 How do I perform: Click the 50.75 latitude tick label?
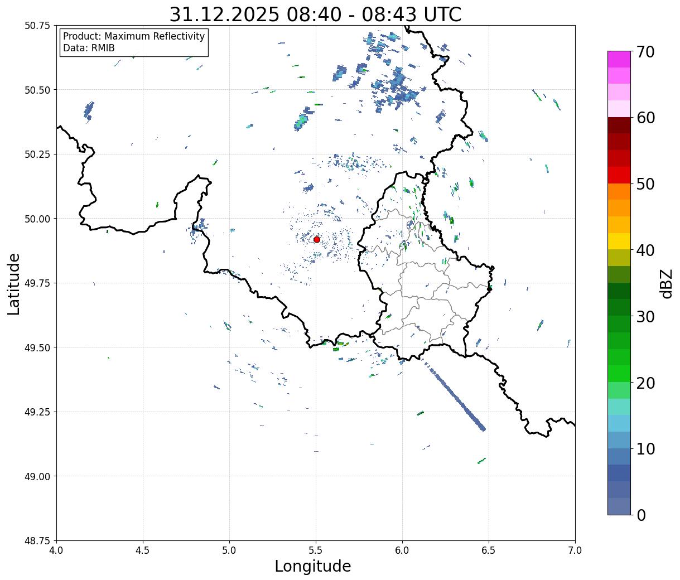(x=37, y=26)
